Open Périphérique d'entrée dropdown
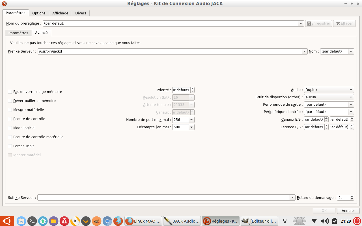This screenshot has width=362, height=226. (351, 112)
